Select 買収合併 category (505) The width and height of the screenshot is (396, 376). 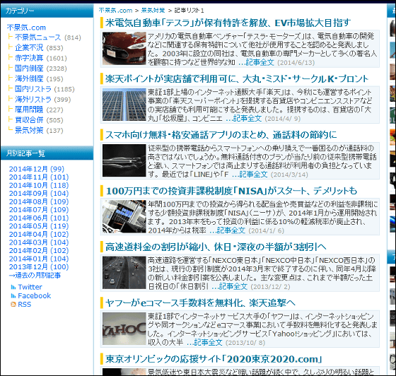(29, 120)
